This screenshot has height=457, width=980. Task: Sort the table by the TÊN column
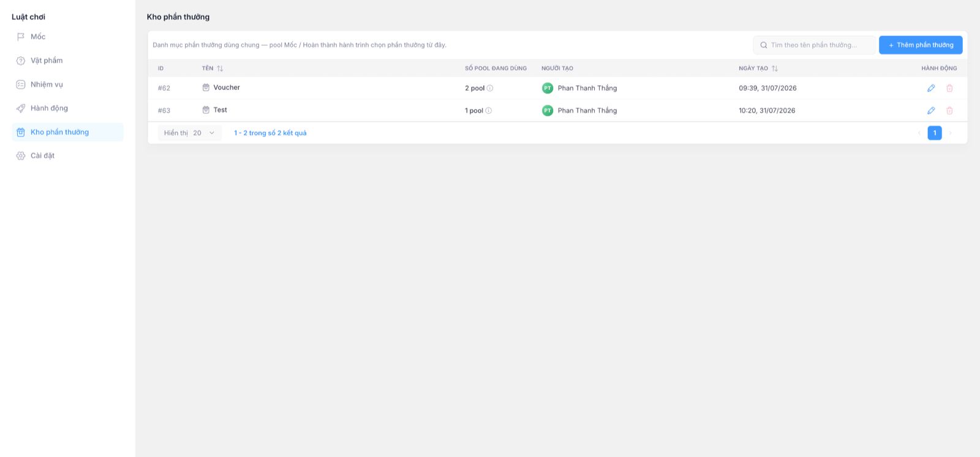click(x=220, y=69)
